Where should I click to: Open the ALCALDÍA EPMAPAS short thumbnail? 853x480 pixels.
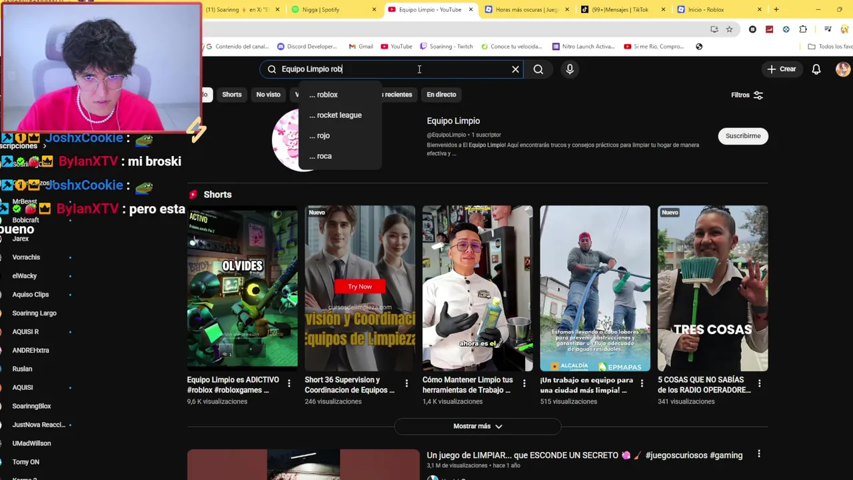[x=595, y=288]
